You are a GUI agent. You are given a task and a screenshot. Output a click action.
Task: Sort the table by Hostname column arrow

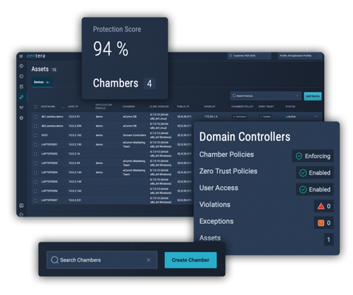(63, 107)
